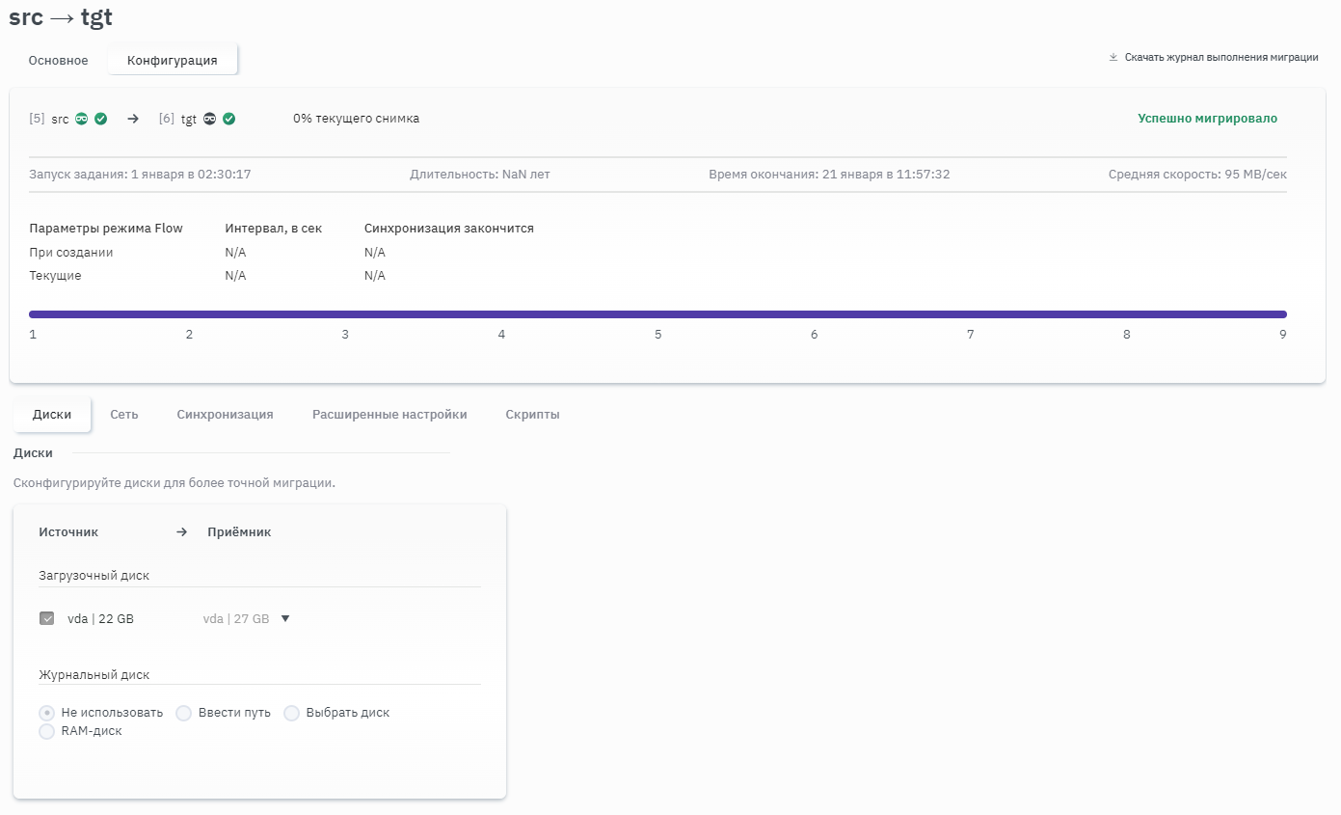Click the download icon beside the migration log link
Viewport: 1341px width, 815px height.
pyautogui.click(x=1113, y=58)
